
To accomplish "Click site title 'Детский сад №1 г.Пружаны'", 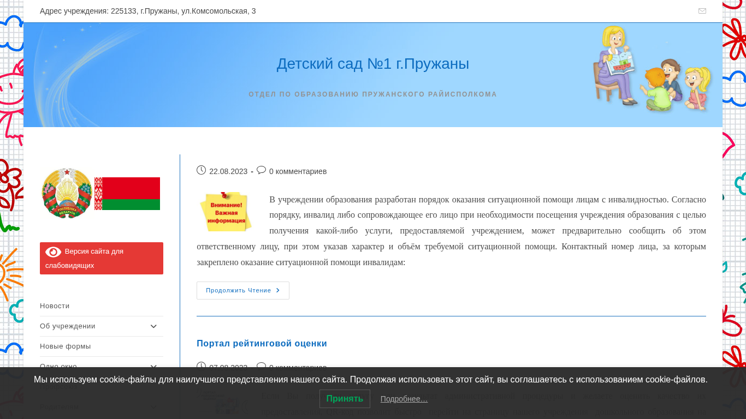I will [373, 64].
